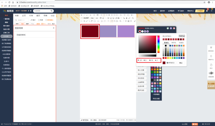Screen dimensions: 215x126
Task: Click the 合作推广 pill in sidebar
Action: point(6,36)
